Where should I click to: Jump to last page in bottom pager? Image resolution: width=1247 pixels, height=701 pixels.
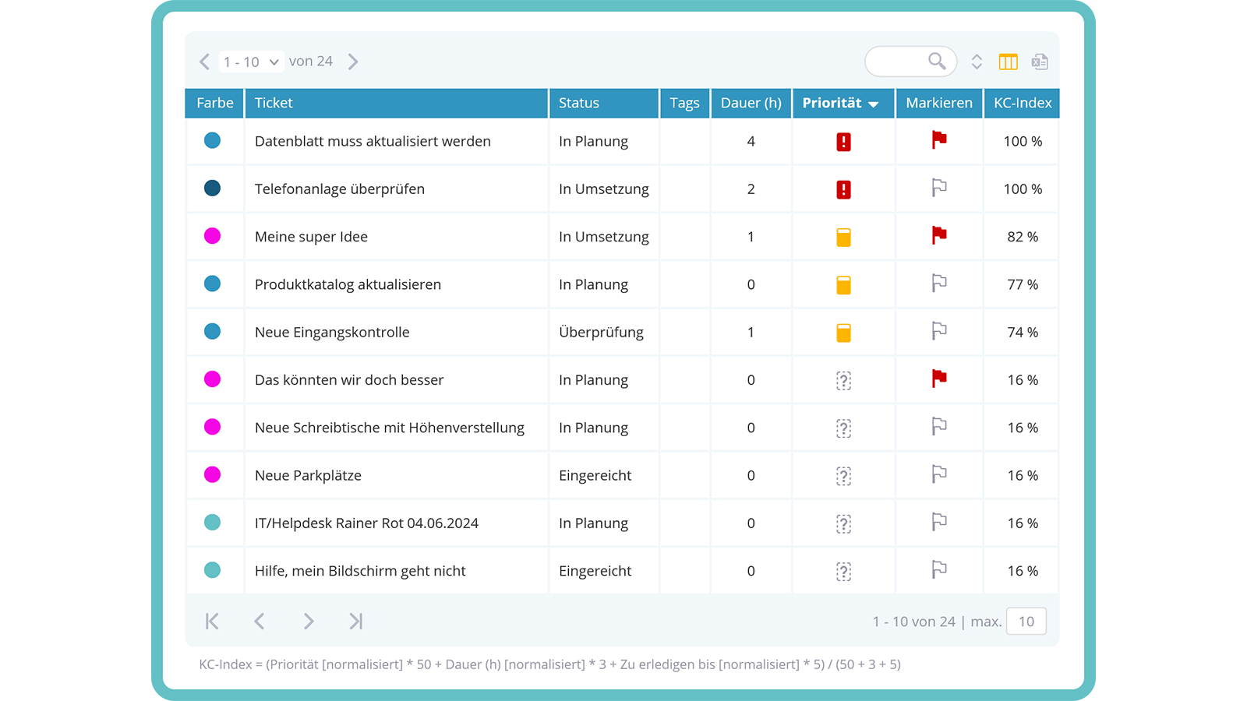click(356, 621)
